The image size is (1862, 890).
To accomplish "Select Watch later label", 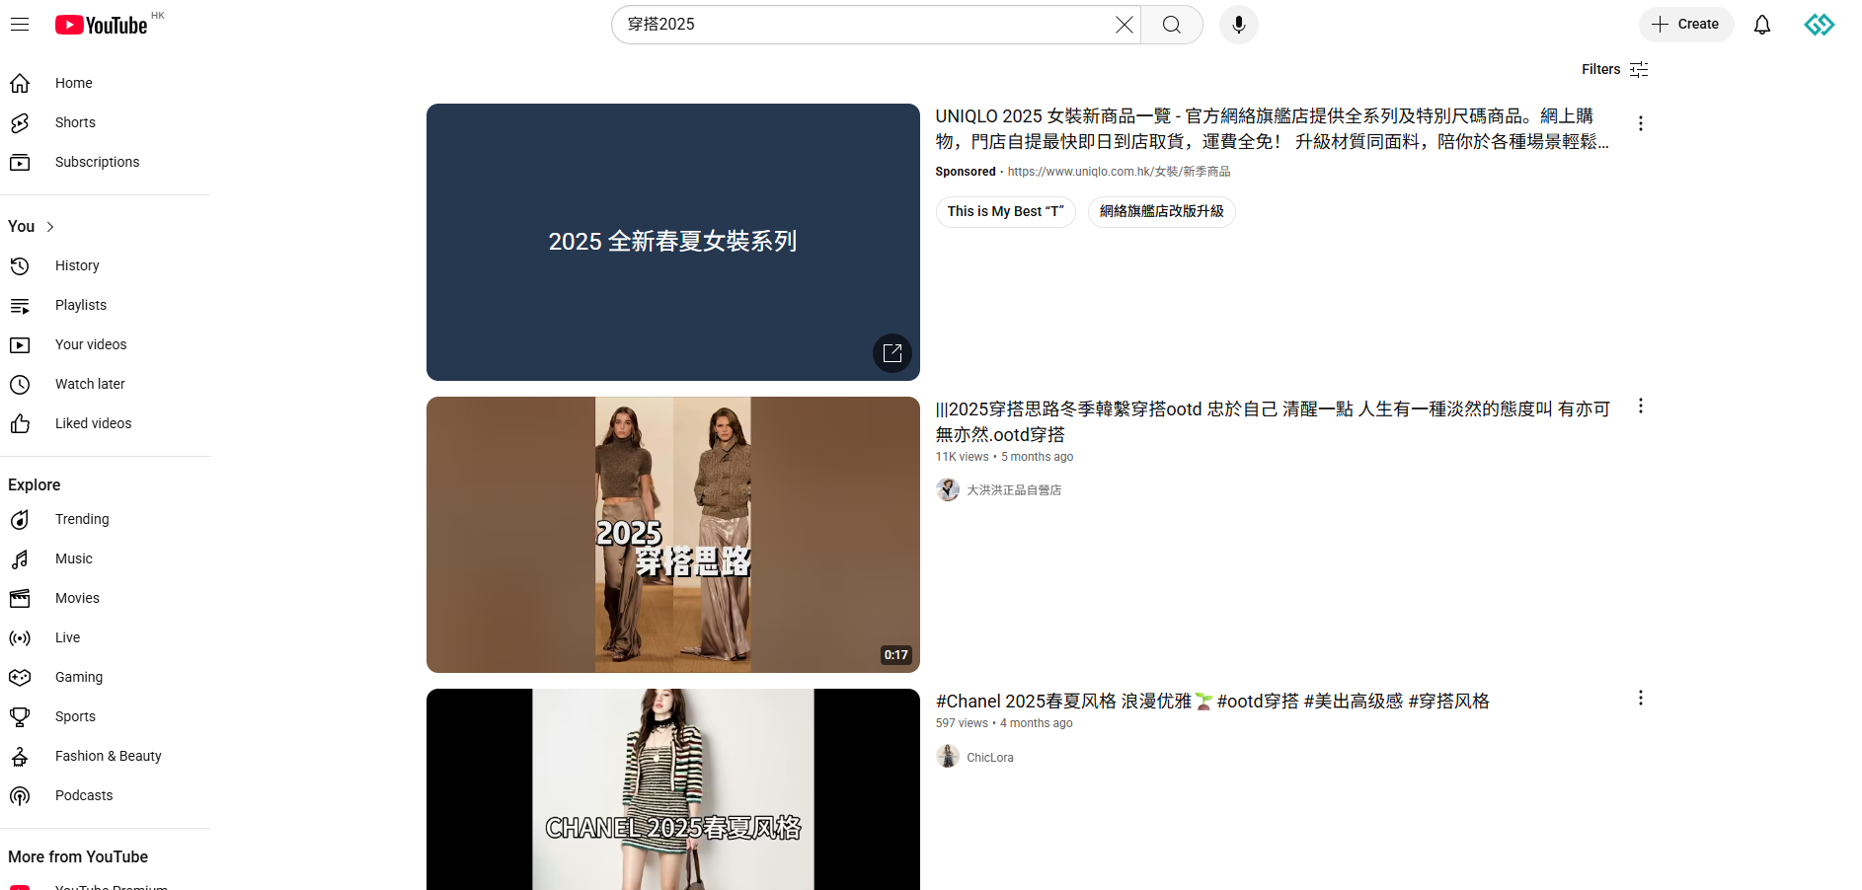I will pyautogui.click(x=90, y=384).
